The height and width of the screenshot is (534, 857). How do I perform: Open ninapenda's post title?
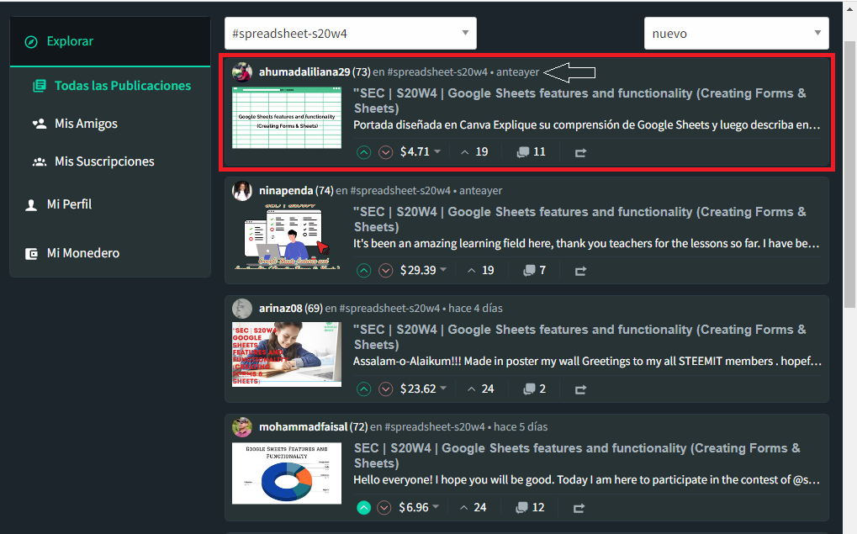[580, 219]
